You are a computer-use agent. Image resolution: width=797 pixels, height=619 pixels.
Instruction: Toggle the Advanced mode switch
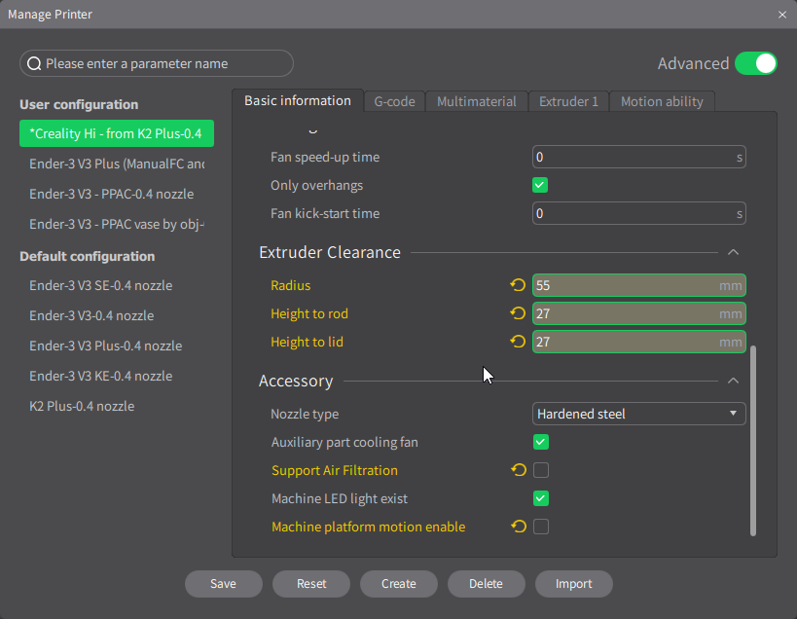(755, 63)
